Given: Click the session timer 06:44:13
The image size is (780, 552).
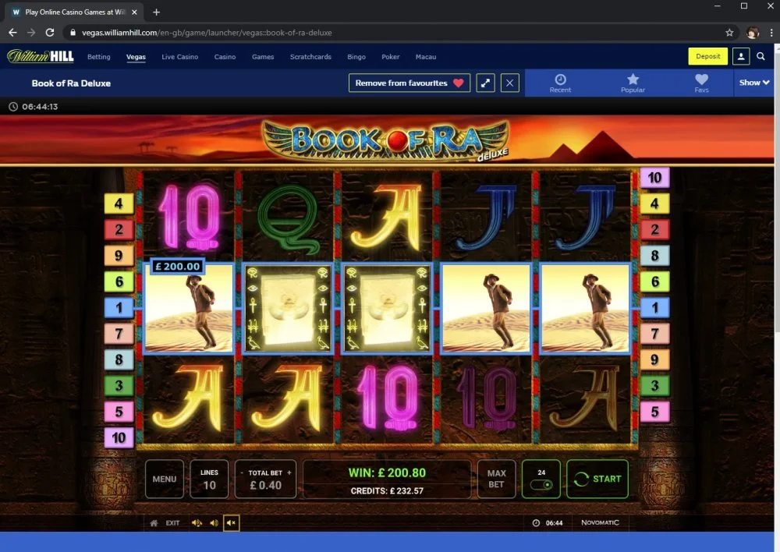Looking at the screenshot, I should click(x=34, y=106).
